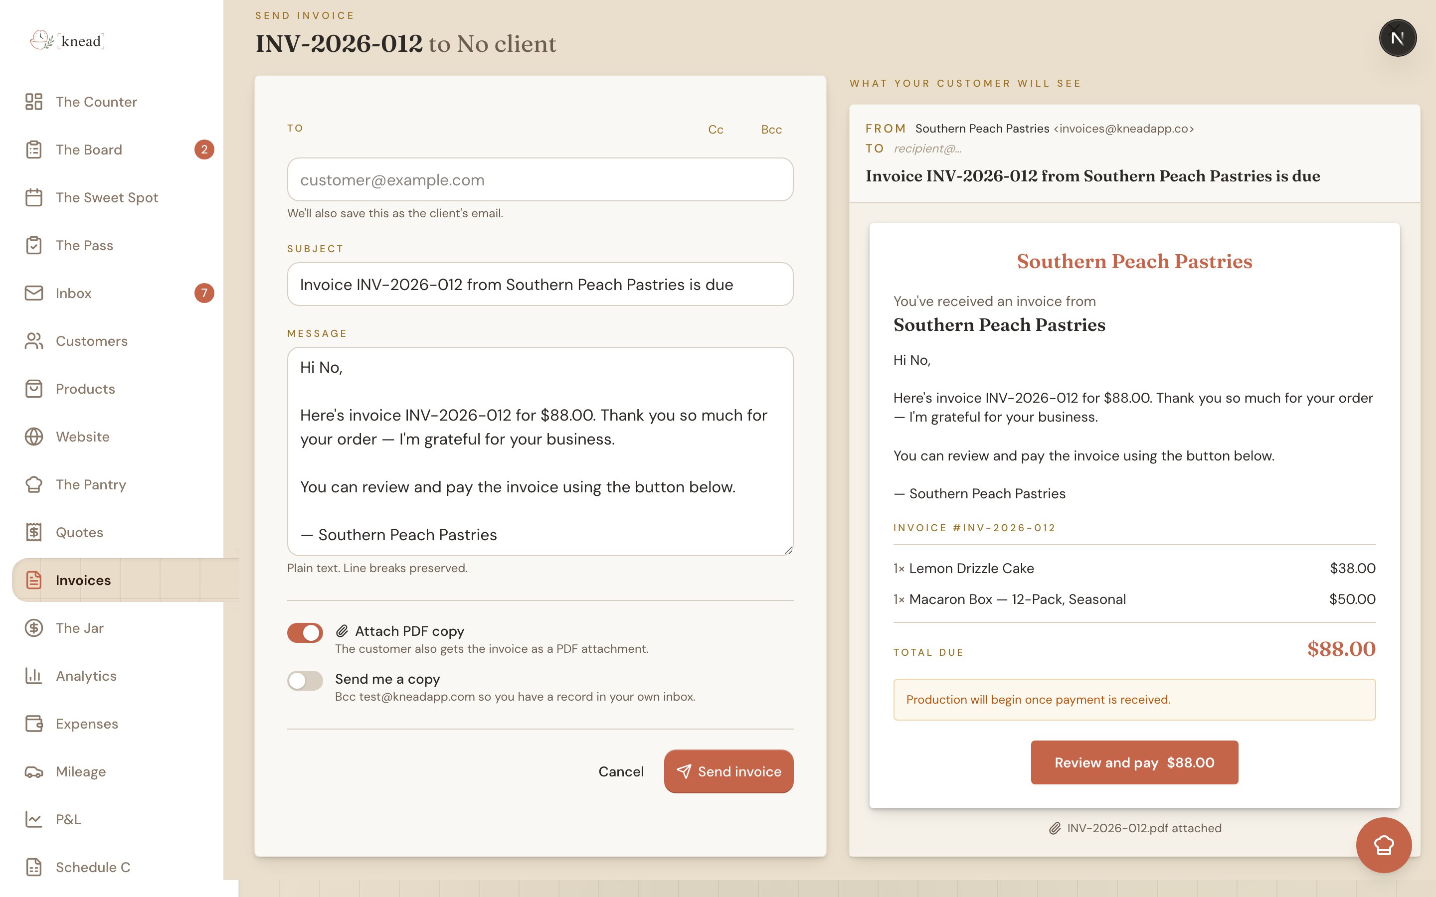Cancel sending the invoice
Viewport: 1436px width, 897px height.
click(621, 771)
